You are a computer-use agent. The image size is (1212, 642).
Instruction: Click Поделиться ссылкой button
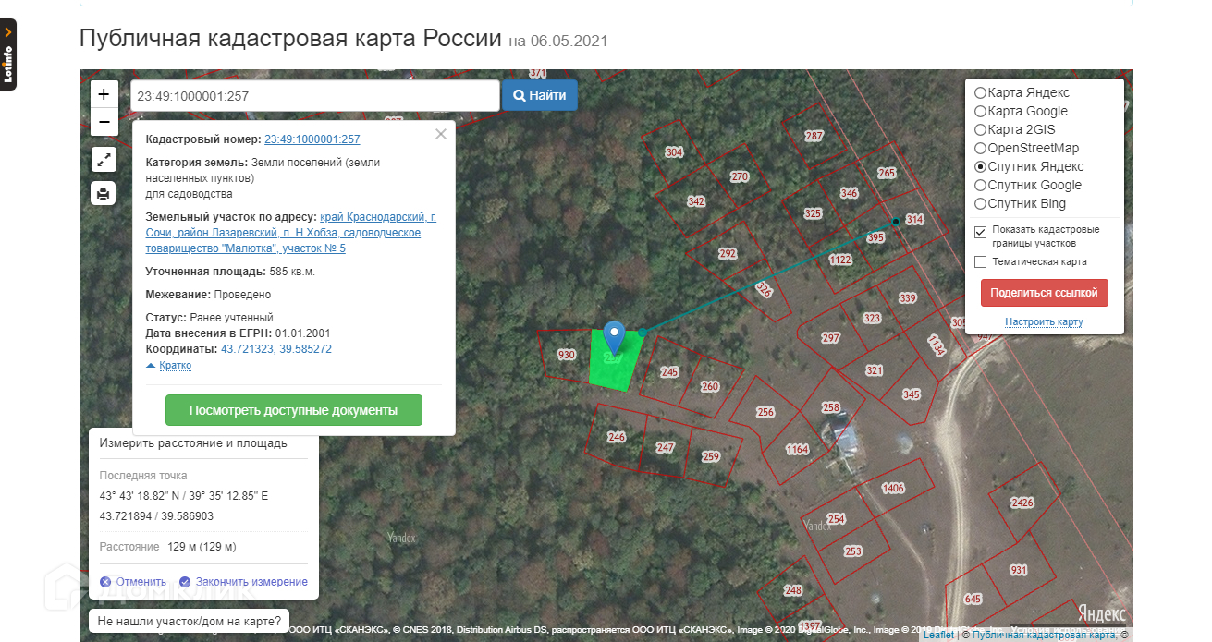pyautogui.click(x=1044, y=293)
